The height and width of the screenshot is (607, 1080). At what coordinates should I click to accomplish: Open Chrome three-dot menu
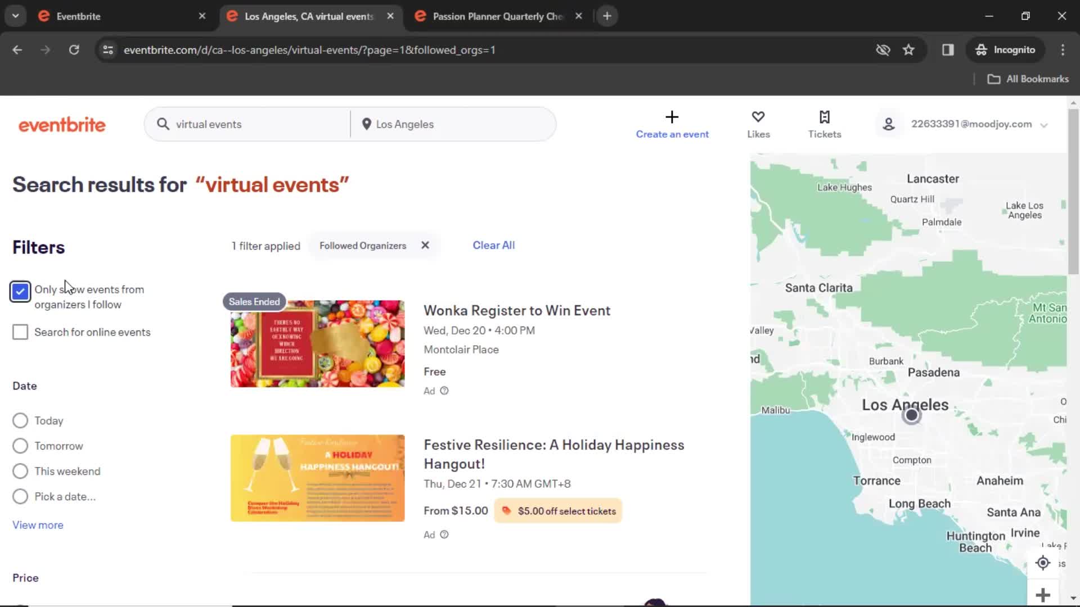tap(1063, 50)
